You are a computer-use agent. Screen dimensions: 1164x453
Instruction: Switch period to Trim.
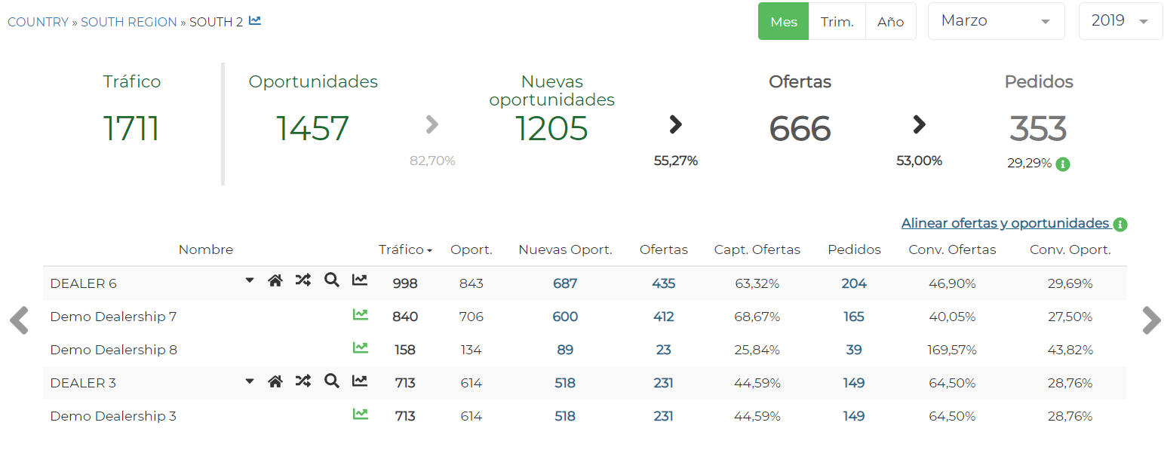[x=837, y=22]
